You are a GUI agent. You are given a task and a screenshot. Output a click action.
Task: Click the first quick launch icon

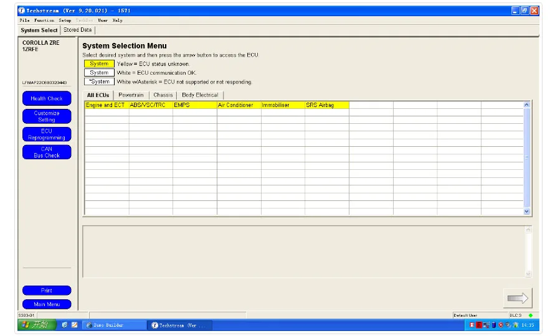coord(65,325)
